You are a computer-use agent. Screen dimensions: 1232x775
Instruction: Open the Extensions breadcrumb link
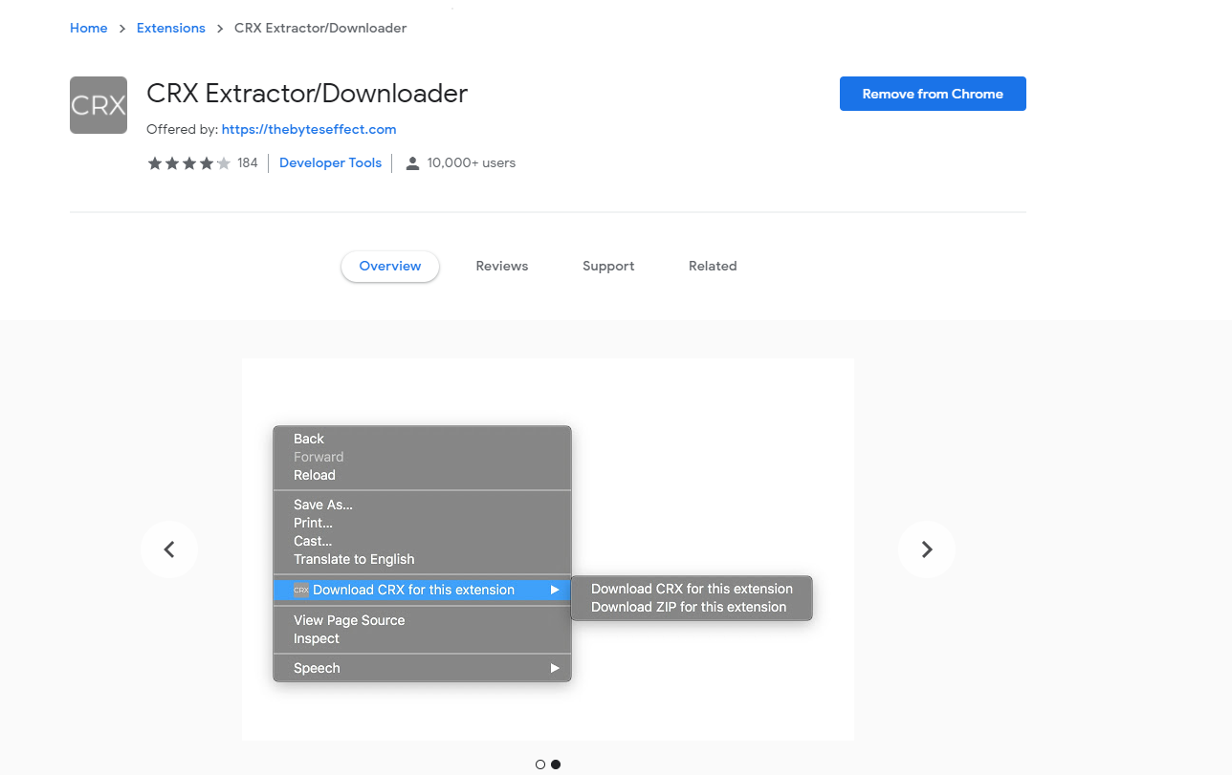171,28
